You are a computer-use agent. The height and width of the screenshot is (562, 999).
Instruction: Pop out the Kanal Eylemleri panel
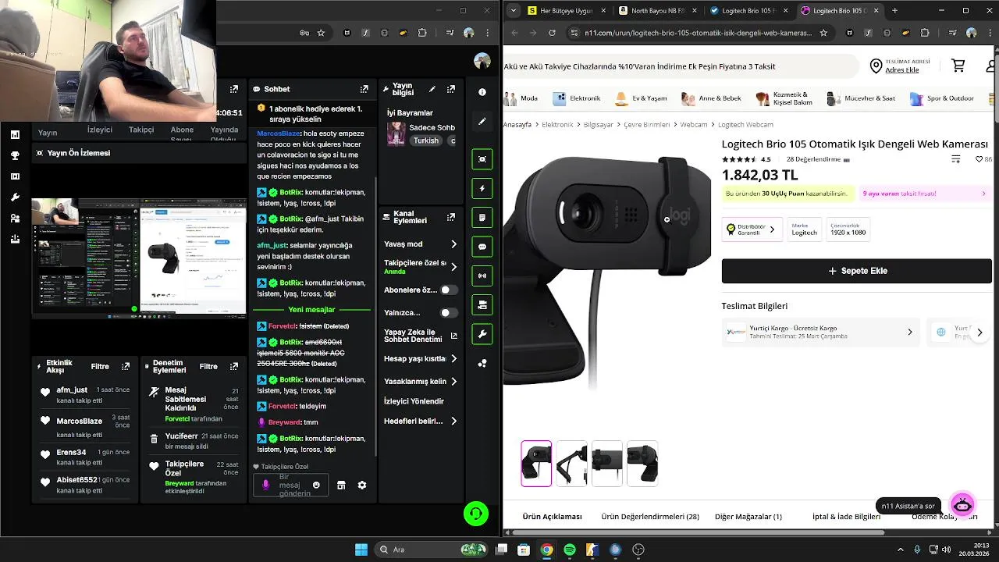click(x=450, y=217)
